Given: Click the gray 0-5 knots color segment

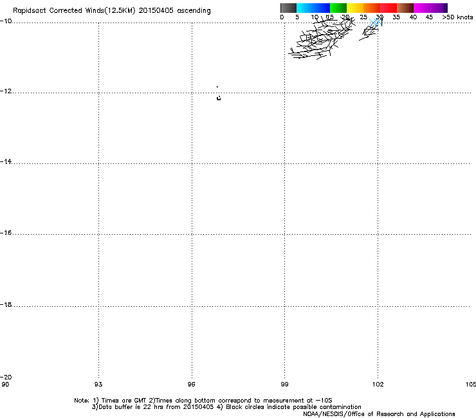Looking at the screenshot, I should tap(288, 8).
